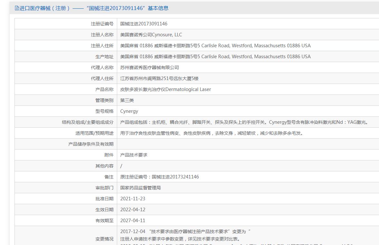
Task: Select the value 国械注进20173091146 in the 注册证编号 row
Action: click(x=144, y=24)
